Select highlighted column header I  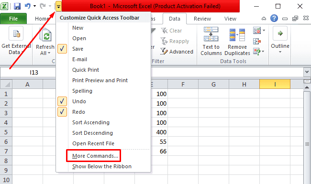pyautogui.click(x=275, y=84)
